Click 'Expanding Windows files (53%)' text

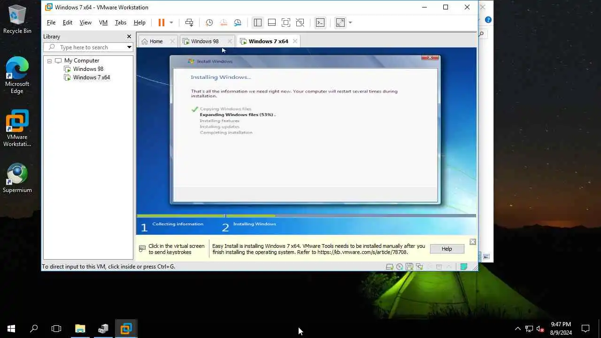pos(238,115)
